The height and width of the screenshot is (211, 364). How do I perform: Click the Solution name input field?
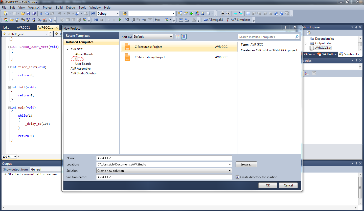[x=164, y=177]
